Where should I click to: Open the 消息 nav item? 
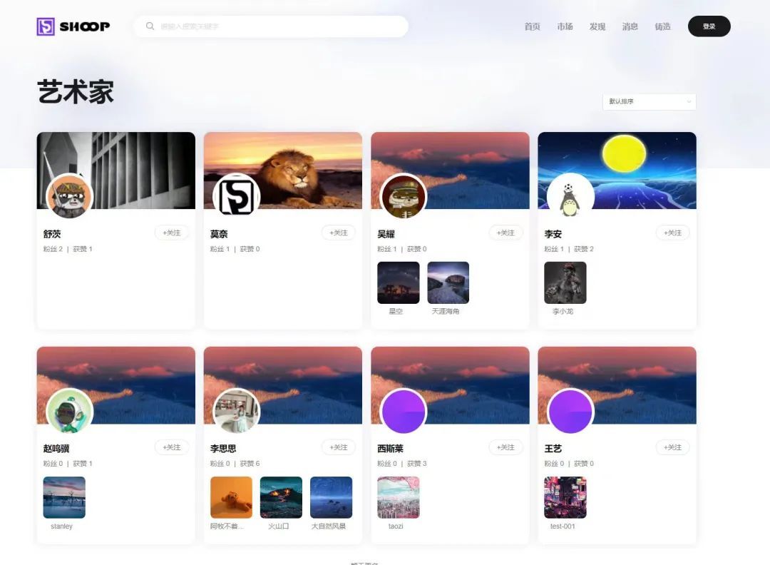pos(630,26)
